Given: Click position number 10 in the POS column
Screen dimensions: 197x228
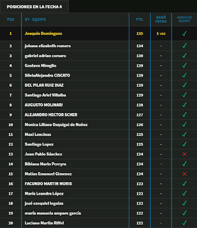Looking at the screenshot, I should [11, 125].
